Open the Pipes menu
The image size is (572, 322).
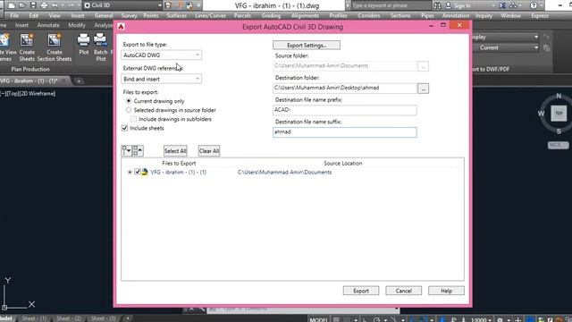(x=427, y=16)
